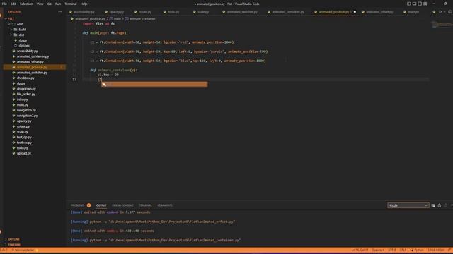Open output channel dropdown showing Code
The width and height of the screenshot is (453, 254).
pos(408,205)
